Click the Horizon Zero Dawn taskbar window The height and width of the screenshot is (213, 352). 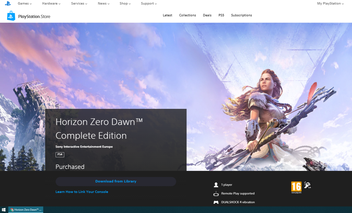click(26, 210)
